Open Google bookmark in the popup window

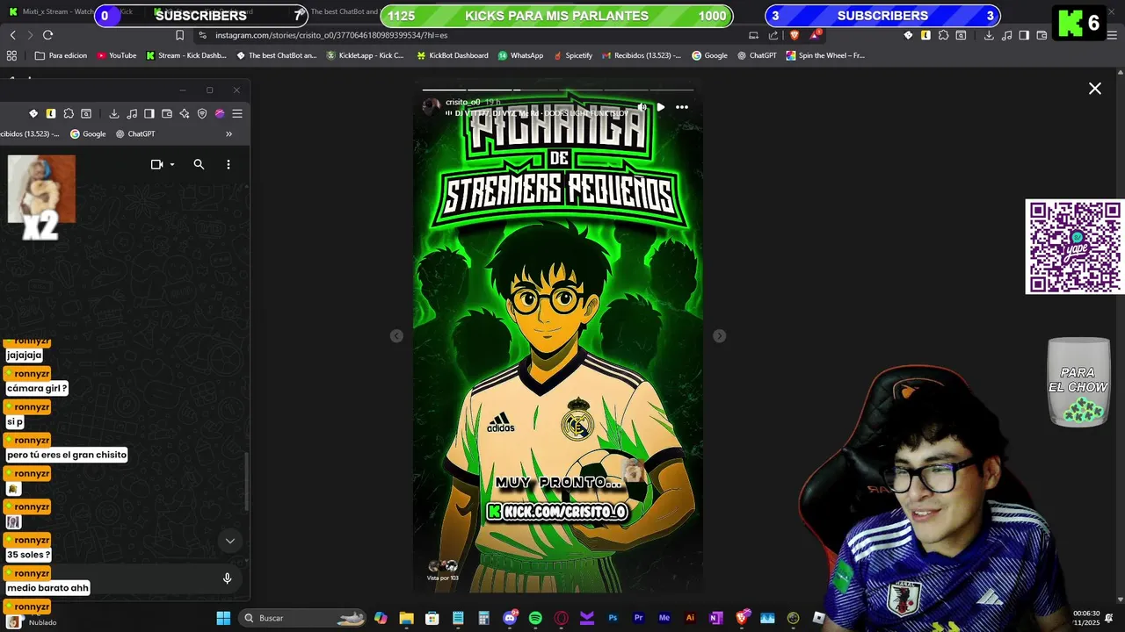(88, 134)
